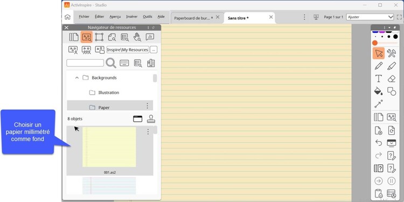Toggle the desktop annotate screen icon
404x202 pixels.
pos(392,143)
